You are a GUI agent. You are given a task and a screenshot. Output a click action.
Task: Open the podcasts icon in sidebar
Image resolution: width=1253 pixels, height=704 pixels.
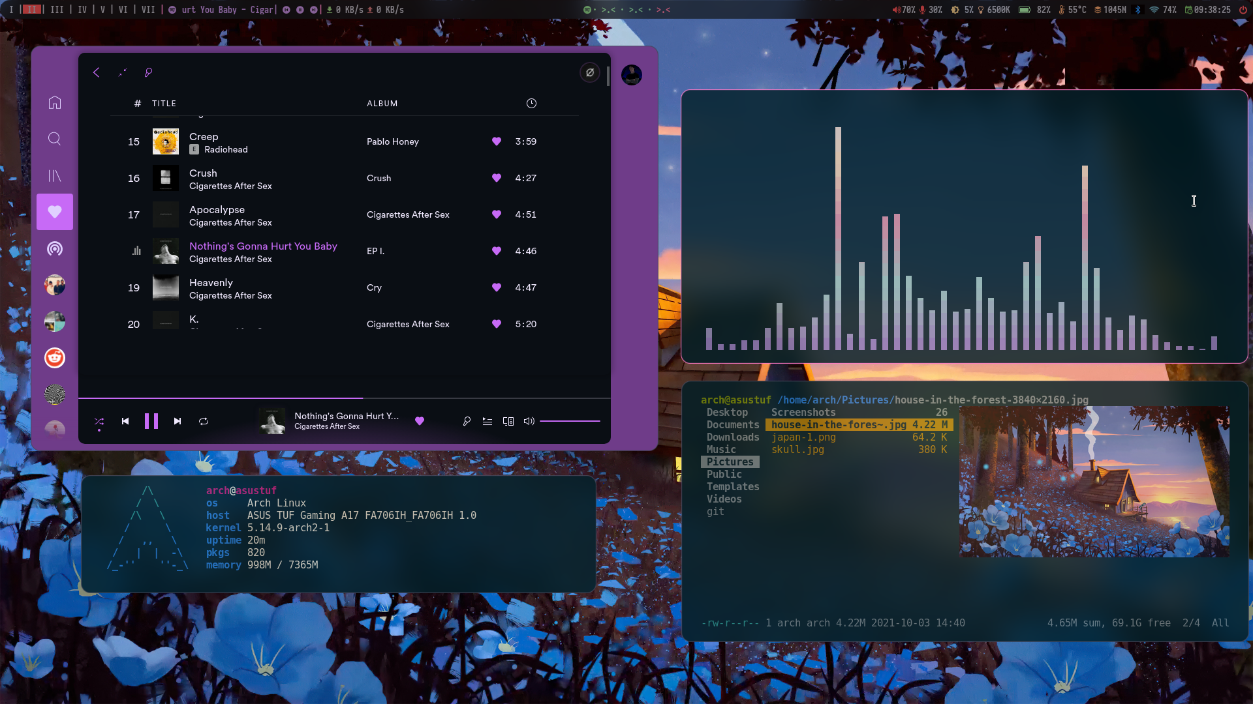point(55,248)
